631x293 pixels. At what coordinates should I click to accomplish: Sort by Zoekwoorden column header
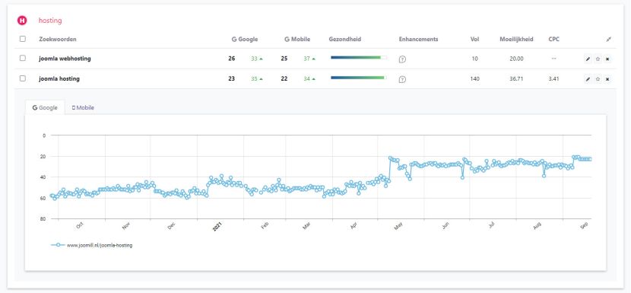pos(58,39)
